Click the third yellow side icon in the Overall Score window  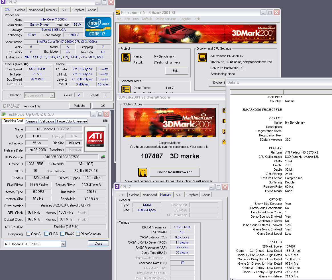[224, 131]
